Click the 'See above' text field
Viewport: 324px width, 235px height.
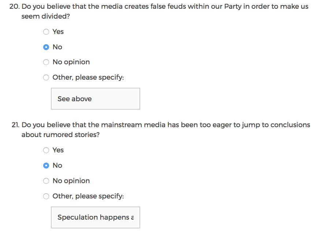click(95, 99)
